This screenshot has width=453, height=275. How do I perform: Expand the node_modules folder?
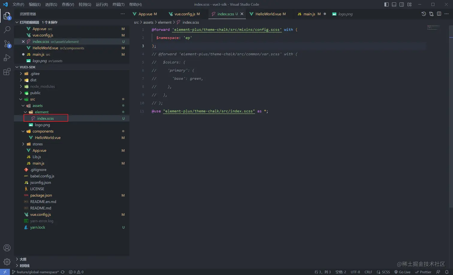click(21, 86)
